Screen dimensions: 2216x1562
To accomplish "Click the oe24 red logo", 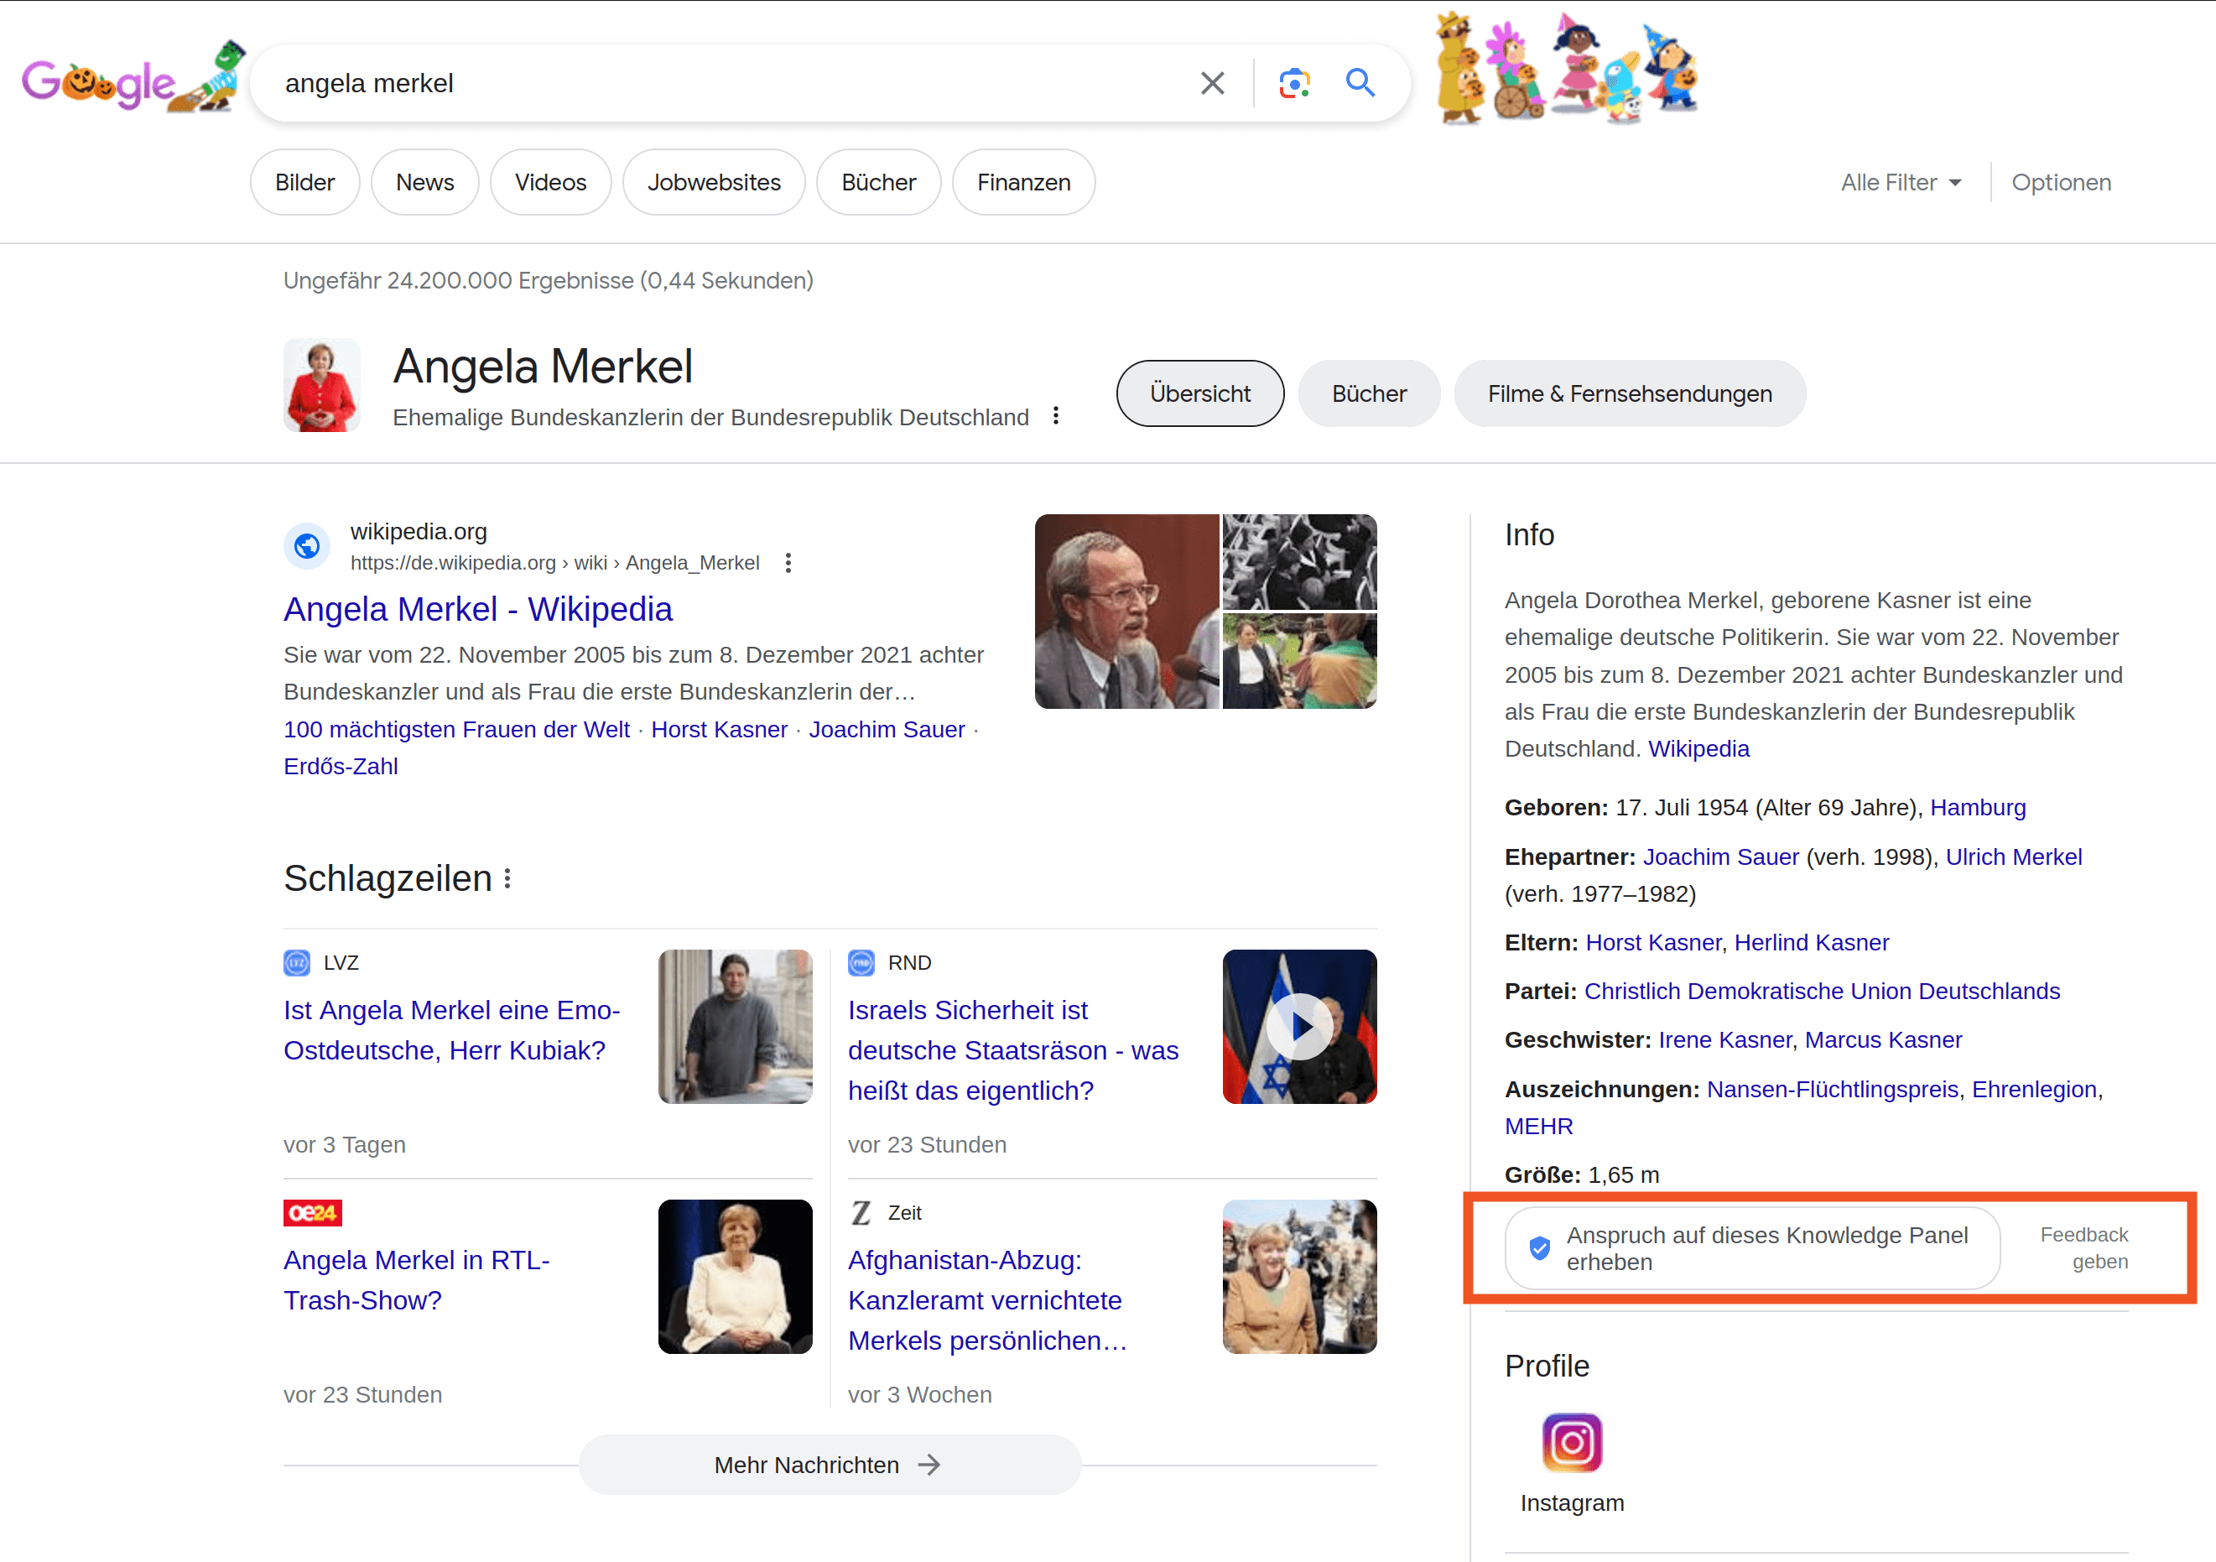I will (x=313, y=1212).
